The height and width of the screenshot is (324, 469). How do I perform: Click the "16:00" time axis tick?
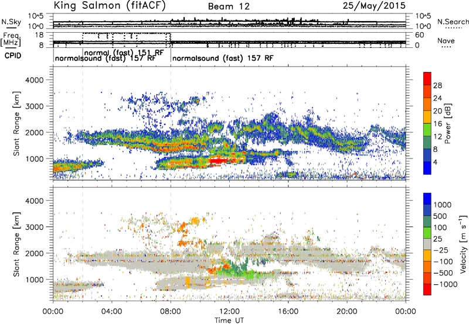[x=288, y=312]
